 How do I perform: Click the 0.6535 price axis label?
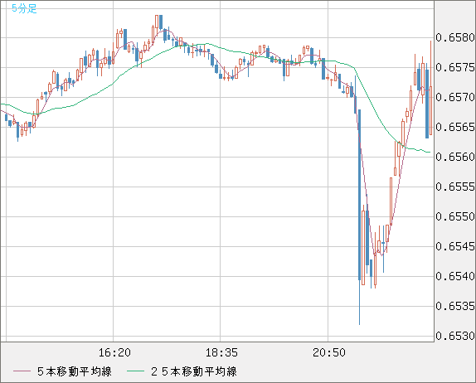(455, 306)
